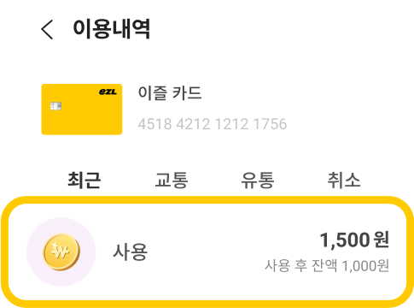Tap the back arrow beside 이용내역

pos(47,29)
